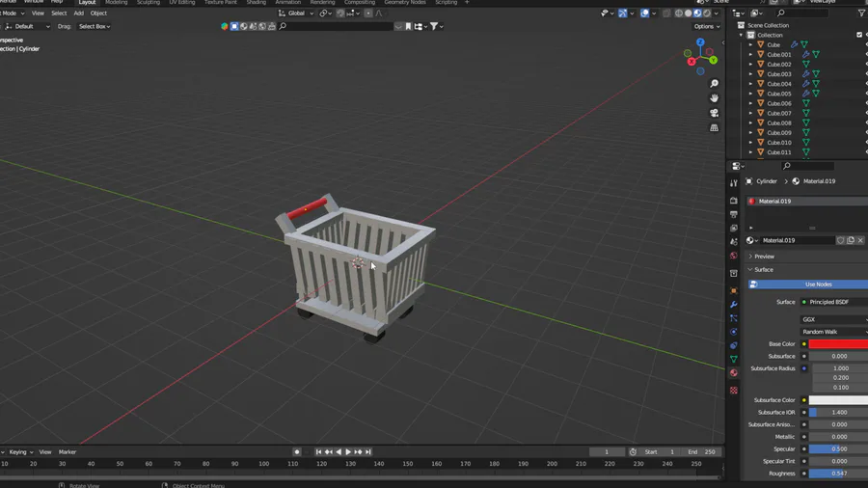The width and height of the screenshot is (868, 488).
Task: Toggle Use Nodes for the material
Action: click(808, 285)
